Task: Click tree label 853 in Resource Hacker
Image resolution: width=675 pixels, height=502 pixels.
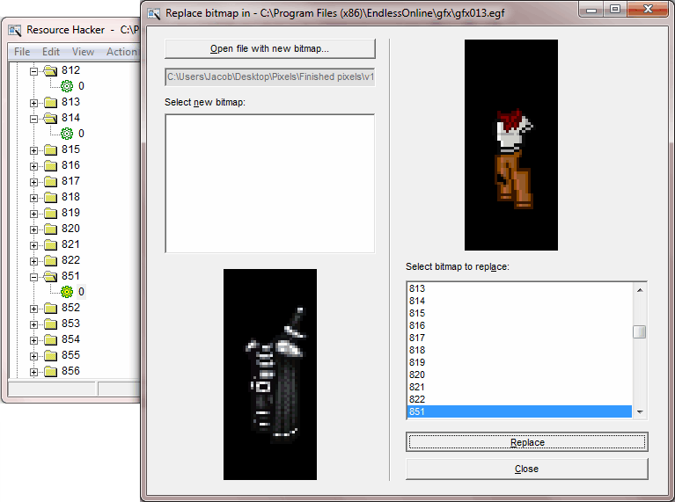Action: (x=70, y=324)
